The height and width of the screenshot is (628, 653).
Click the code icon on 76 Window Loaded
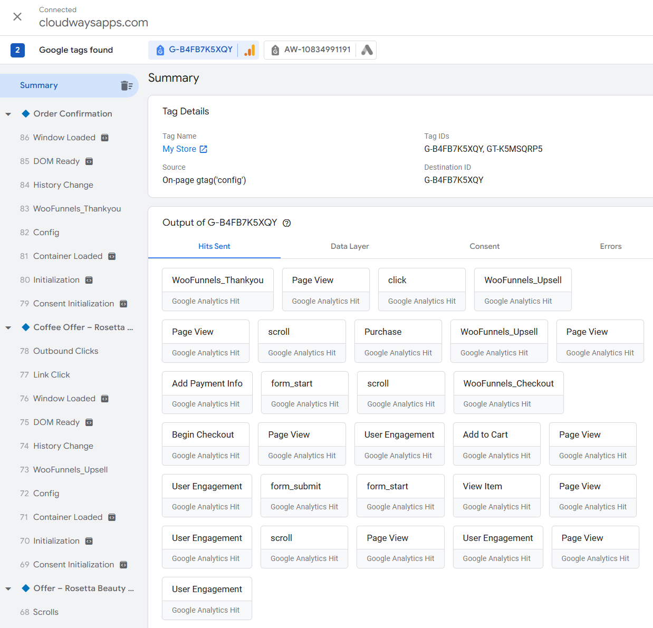[105, 399]
